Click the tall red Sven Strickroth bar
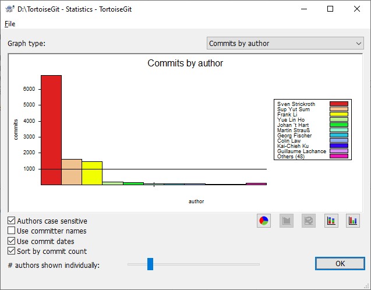Screen dimensions: 371x290 [51, 130]
